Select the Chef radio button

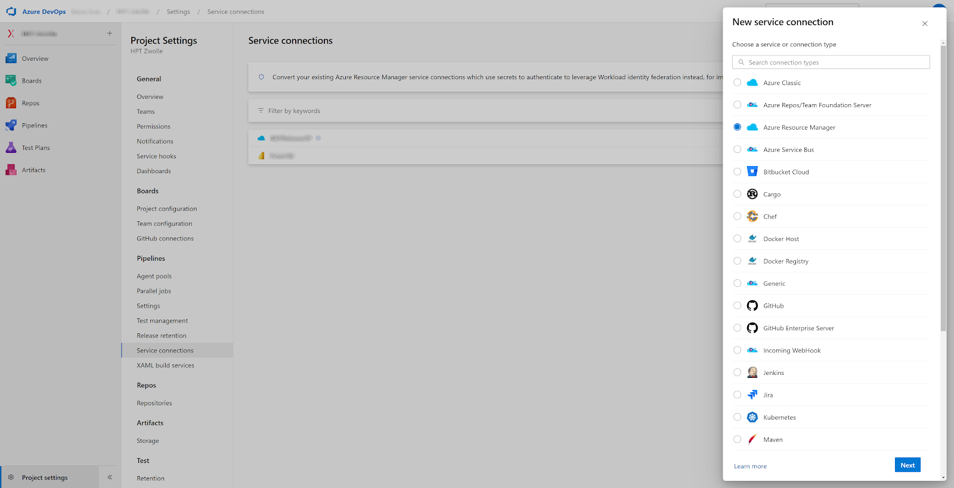[x=738, y=216]
